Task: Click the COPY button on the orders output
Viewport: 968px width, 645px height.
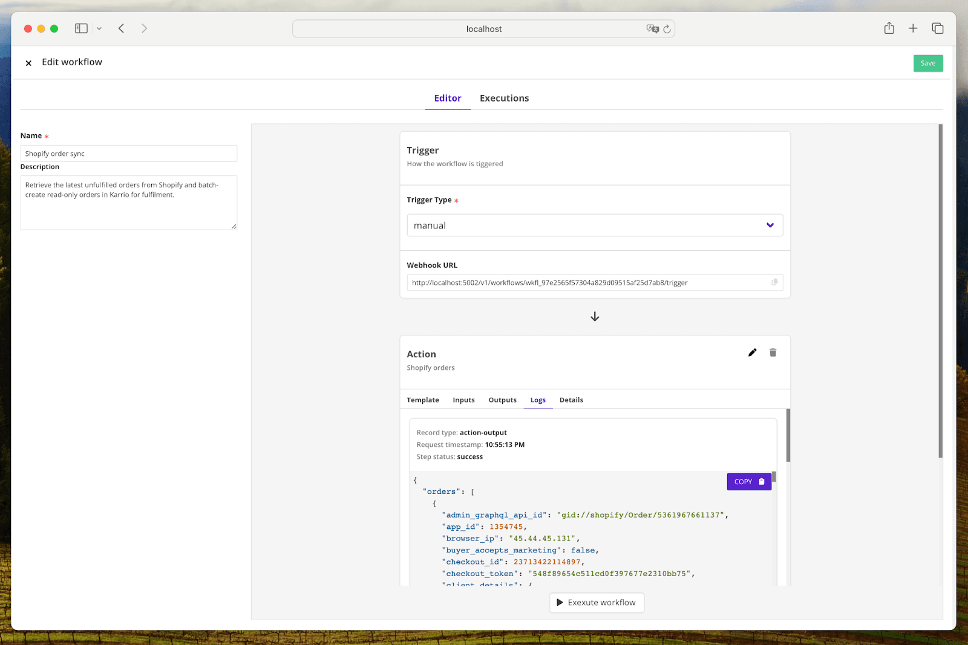Action: [748, 481]
